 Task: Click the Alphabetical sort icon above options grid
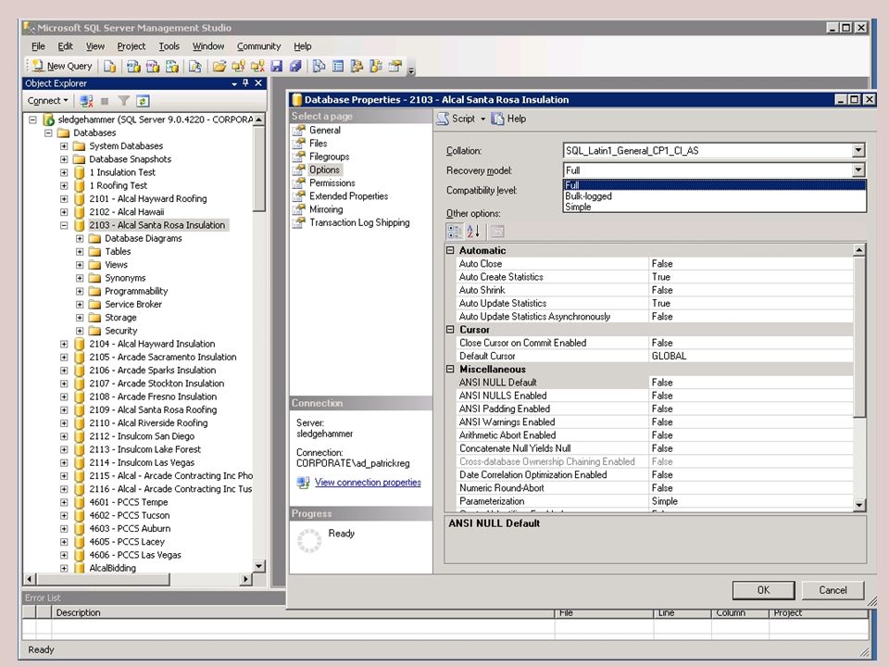[473, 231]
